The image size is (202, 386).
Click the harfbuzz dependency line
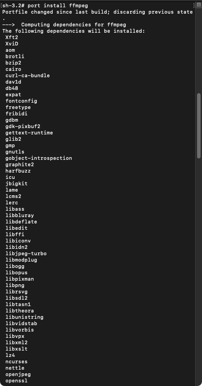[x=18, y=171]
